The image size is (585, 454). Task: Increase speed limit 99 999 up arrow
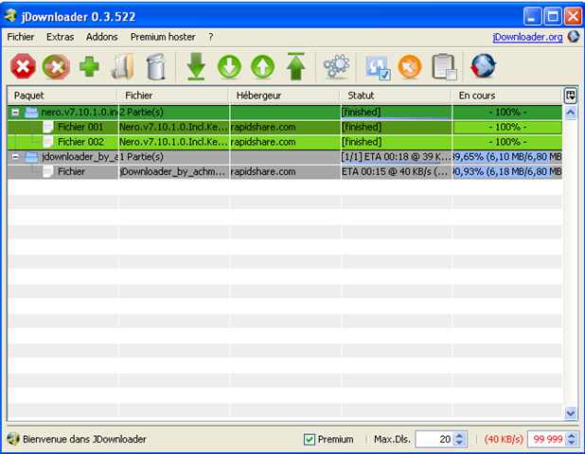pyautogui.click(x=572, y=436)
